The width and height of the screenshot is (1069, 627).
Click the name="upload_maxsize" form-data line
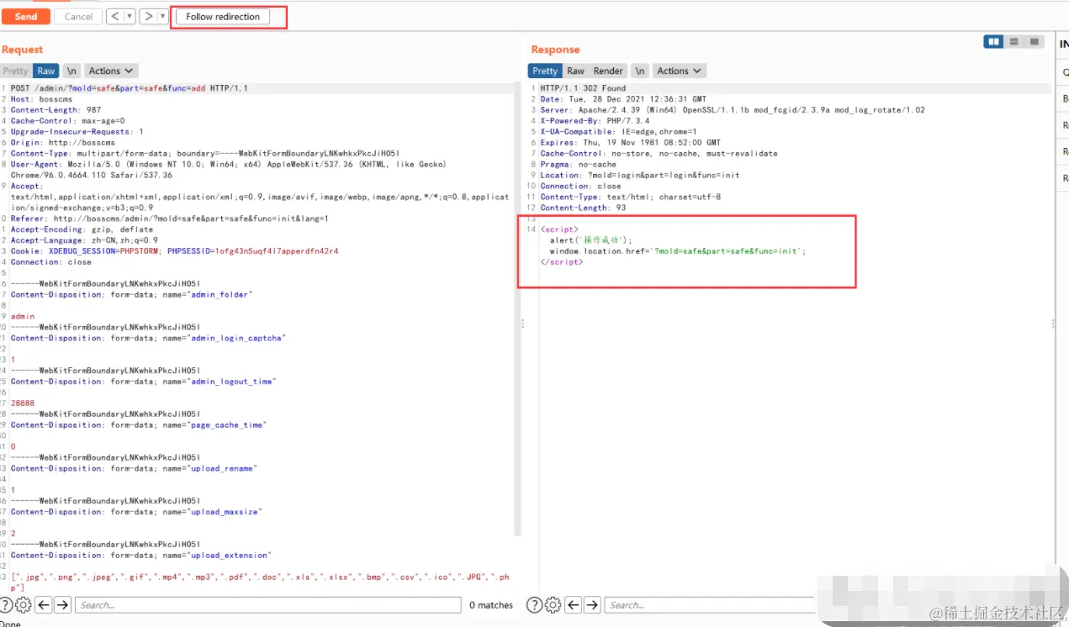(136, 512)
